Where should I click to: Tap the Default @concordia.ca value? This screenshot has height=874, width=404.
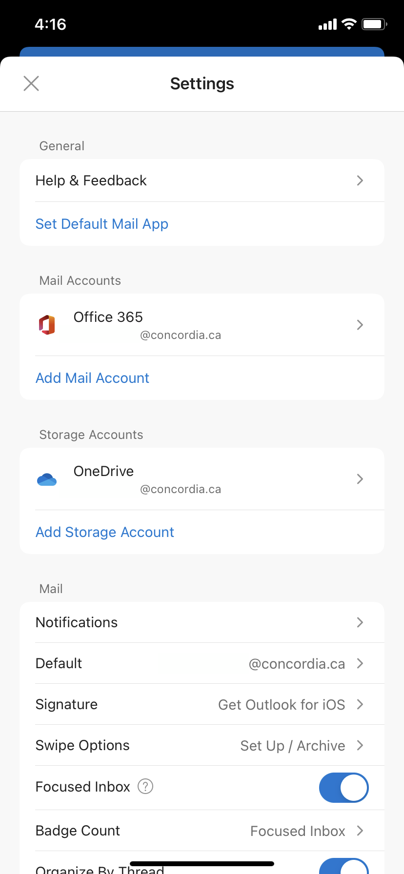(x=297, y=664)
